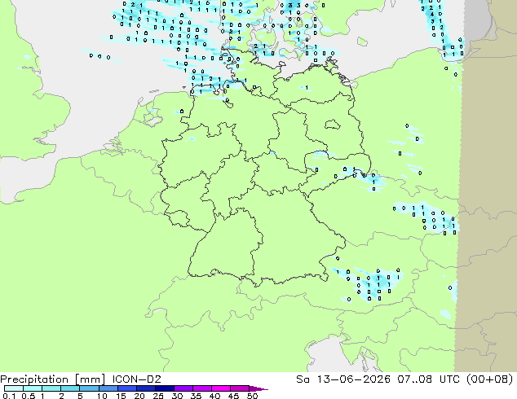The image size is (517, 399).
Task: Click the '35' legend value
Action: pyautogui.click(x=196, y=396)
